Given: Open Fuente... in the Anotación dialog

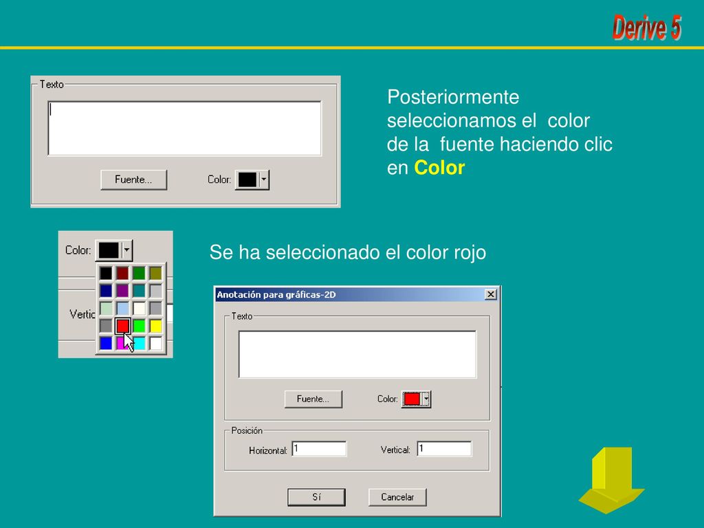Looking at the screenshot, I should [x=313, y=399].
